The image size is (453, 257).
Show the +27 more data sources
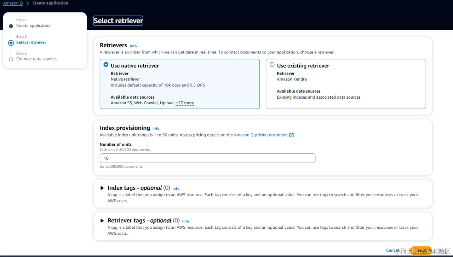(x=185, y=103)
